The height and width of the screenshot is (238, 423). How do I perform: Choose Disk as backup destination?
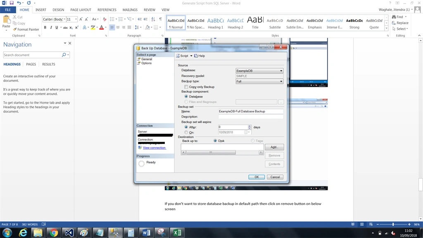[215, 141]
